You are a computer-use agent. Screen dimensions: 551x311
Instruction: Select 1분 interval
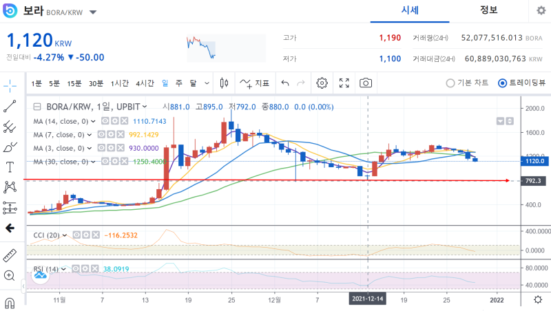[37, 83]
